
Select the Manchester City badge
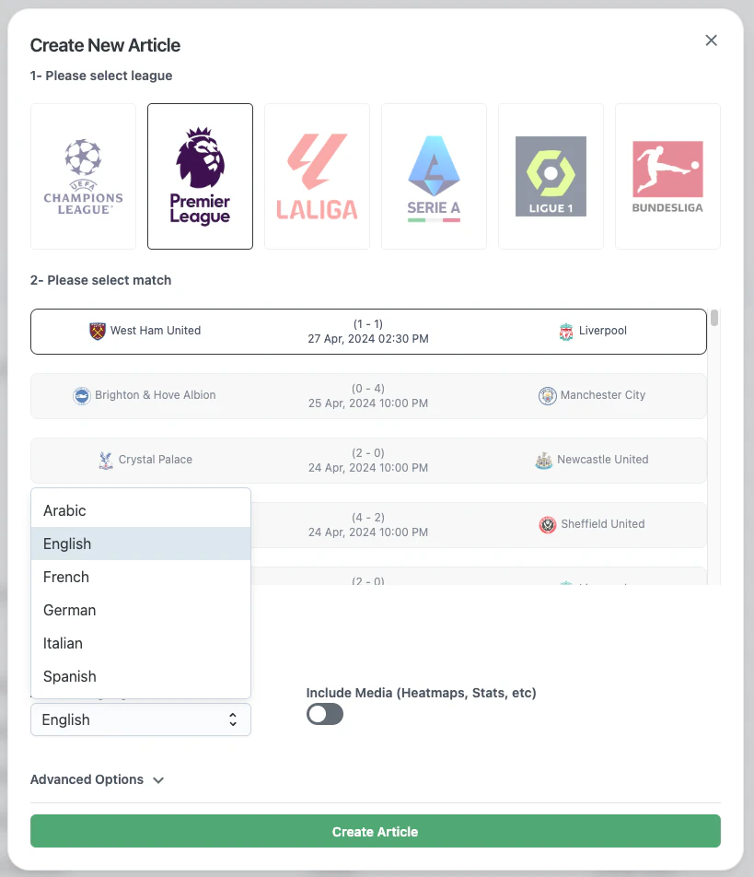click(x=550, y=394)
